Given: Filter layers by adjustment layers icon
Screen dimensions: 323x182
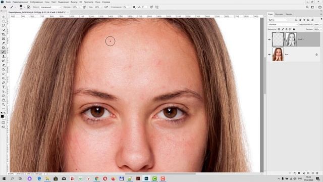Looking at the screenshot, I should 300,20.
